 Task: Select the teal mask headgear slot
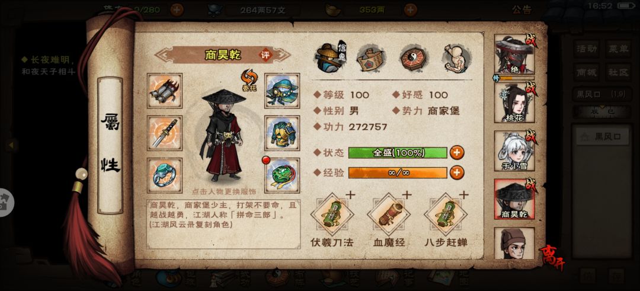[282, 91]
